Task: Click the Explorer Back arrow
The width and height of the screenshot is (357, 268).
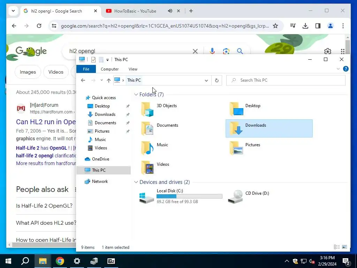Action: pos(83,80)
